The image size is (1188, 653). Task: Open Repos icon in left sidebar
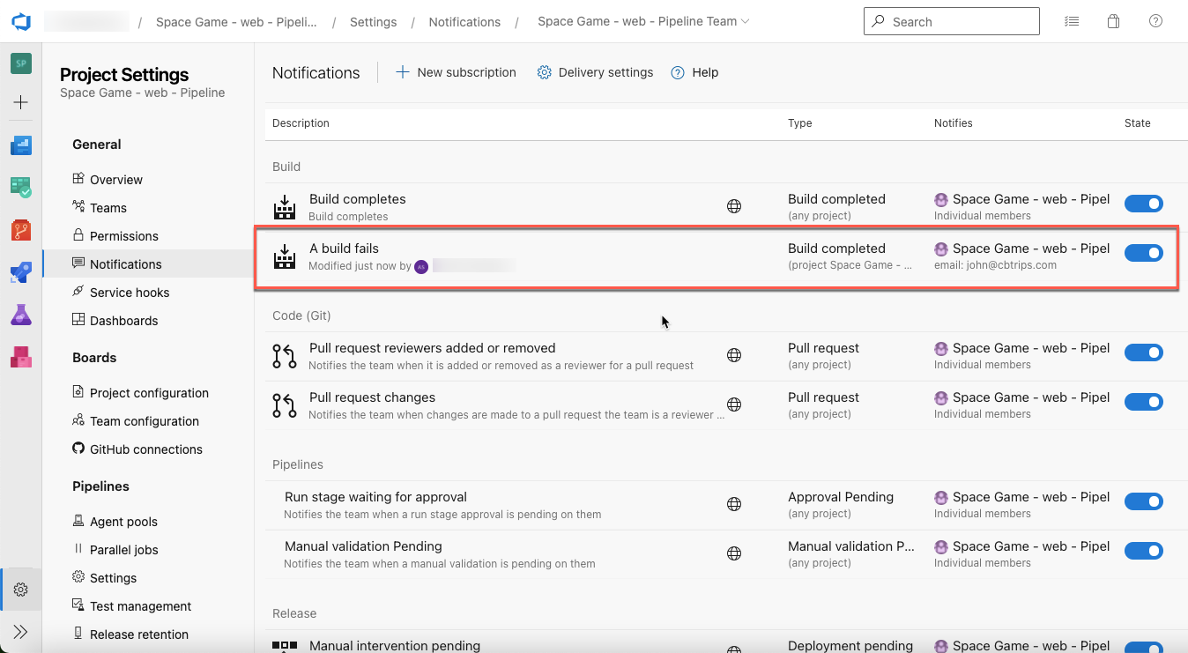pyautogui.click(x=21, y=230)
